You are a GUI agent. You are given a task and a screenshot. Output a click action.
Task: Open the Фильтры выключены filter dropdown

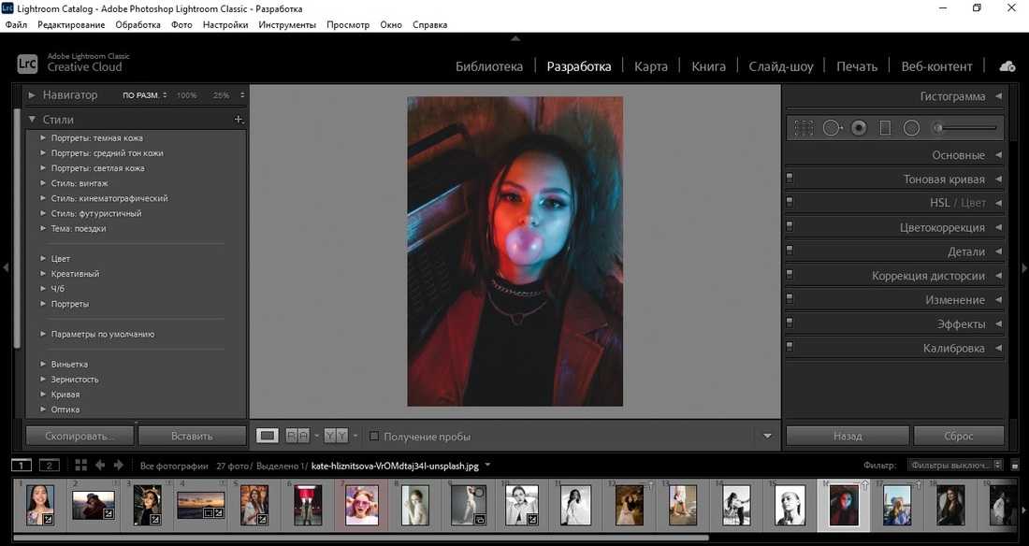[x=955, y=465]
